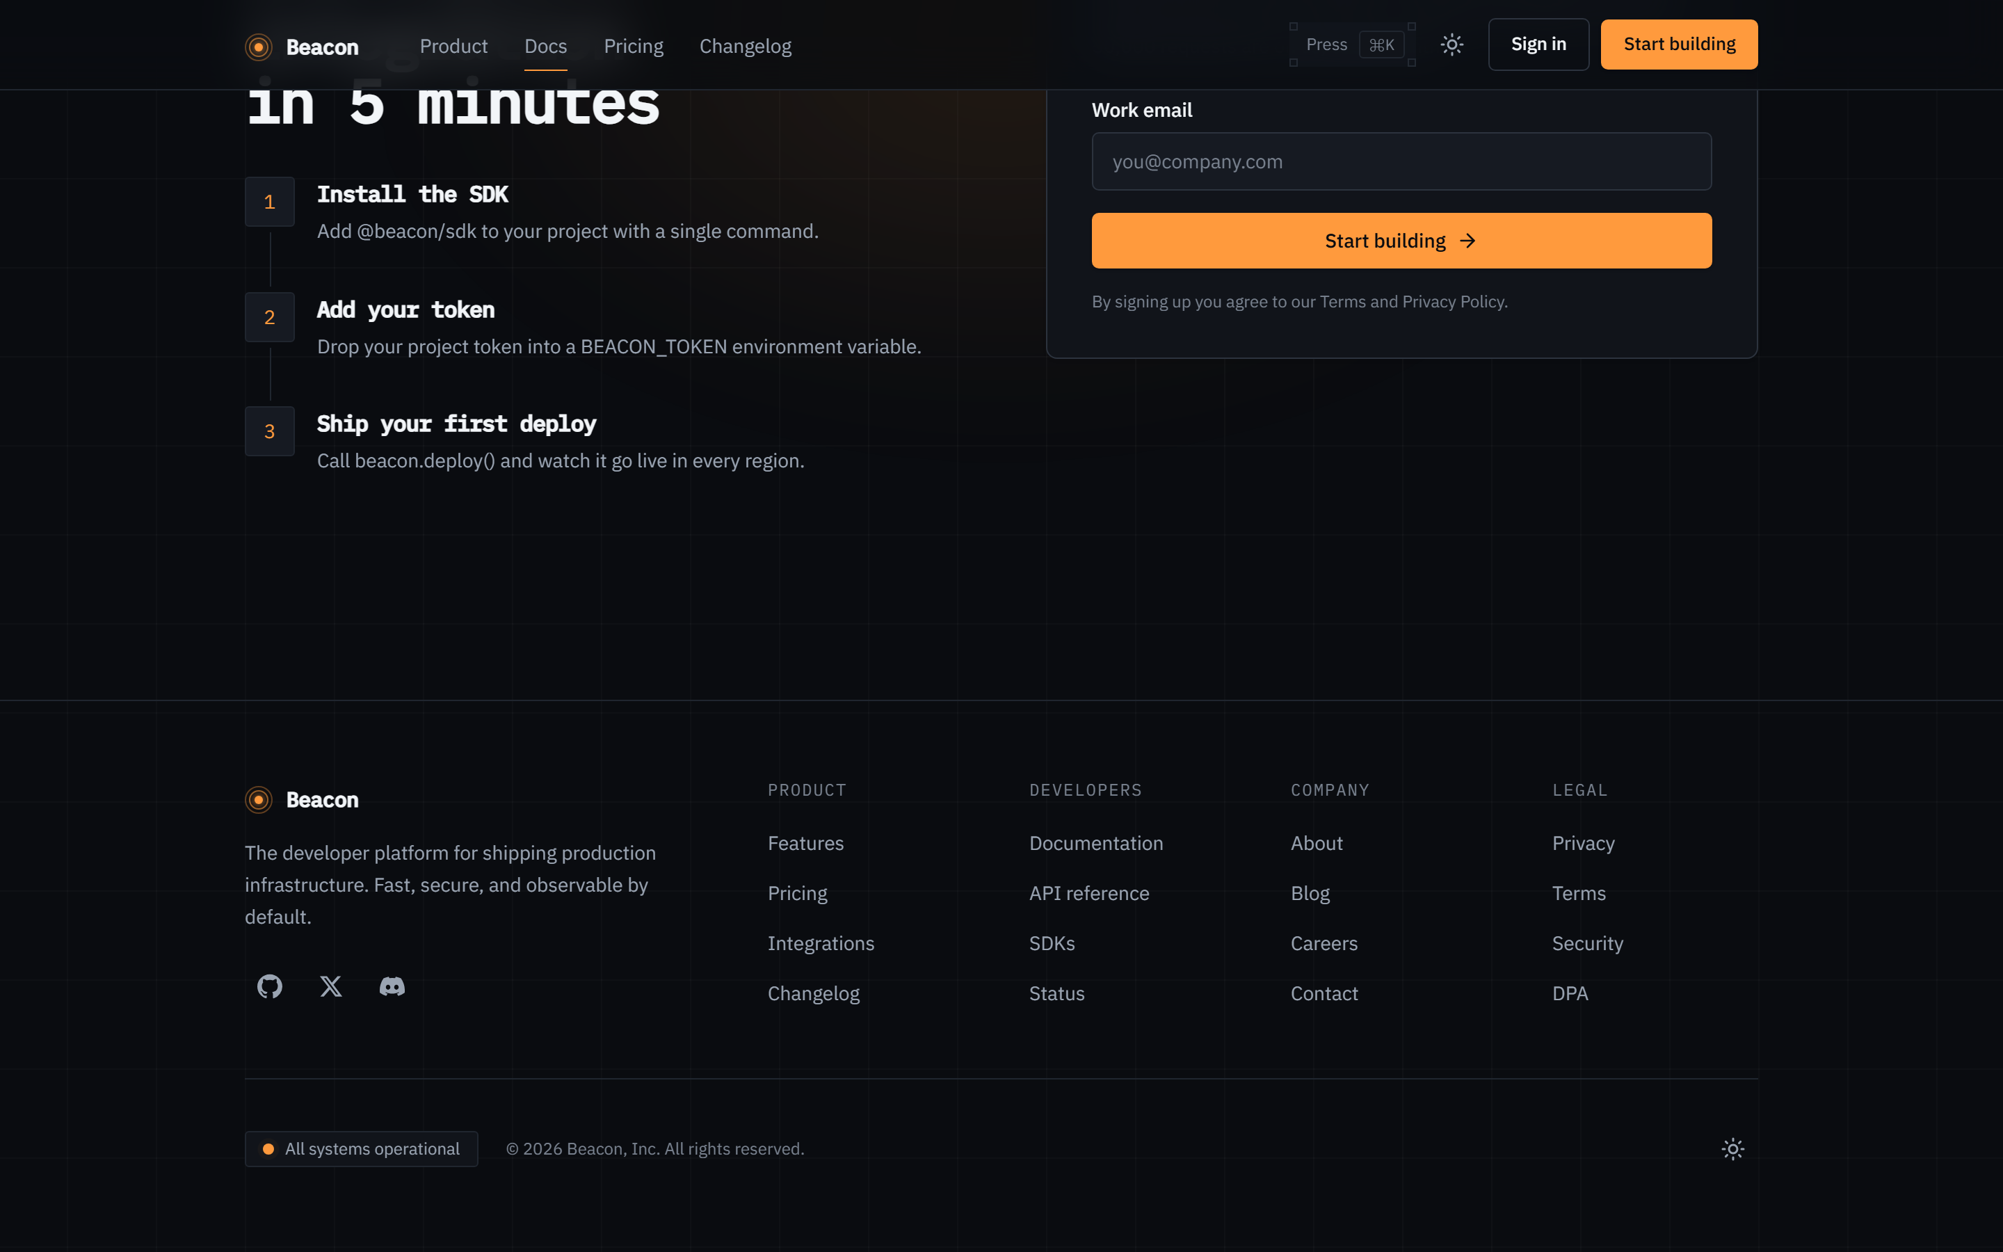The image size is (2003, 1252).
Task: Open the Changelog nav item in the header
Action: point(745,47)
